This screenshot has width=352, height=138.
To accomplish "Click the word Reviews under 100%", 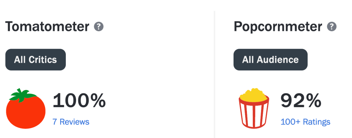I will tap(74, 122).
